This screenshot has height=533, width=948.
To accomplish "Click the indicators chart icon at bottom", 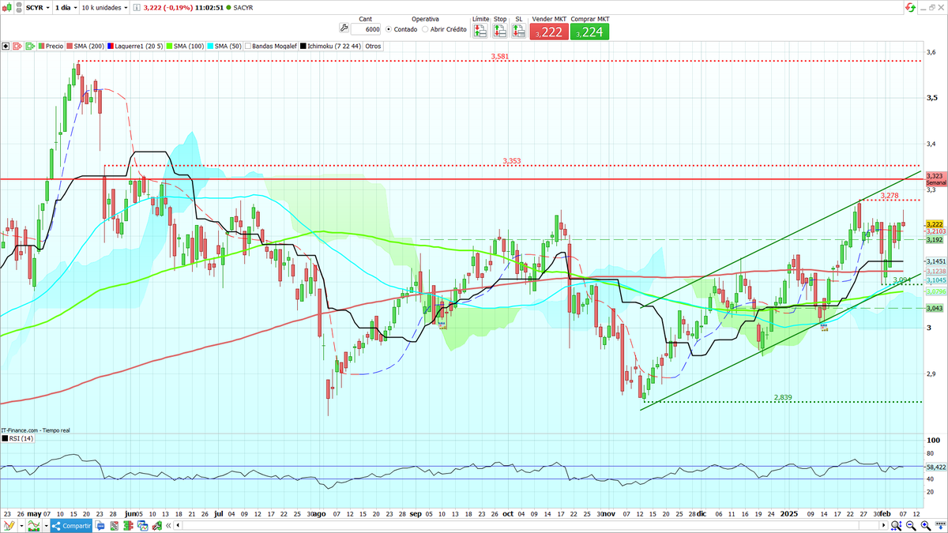I will point(34,525).
